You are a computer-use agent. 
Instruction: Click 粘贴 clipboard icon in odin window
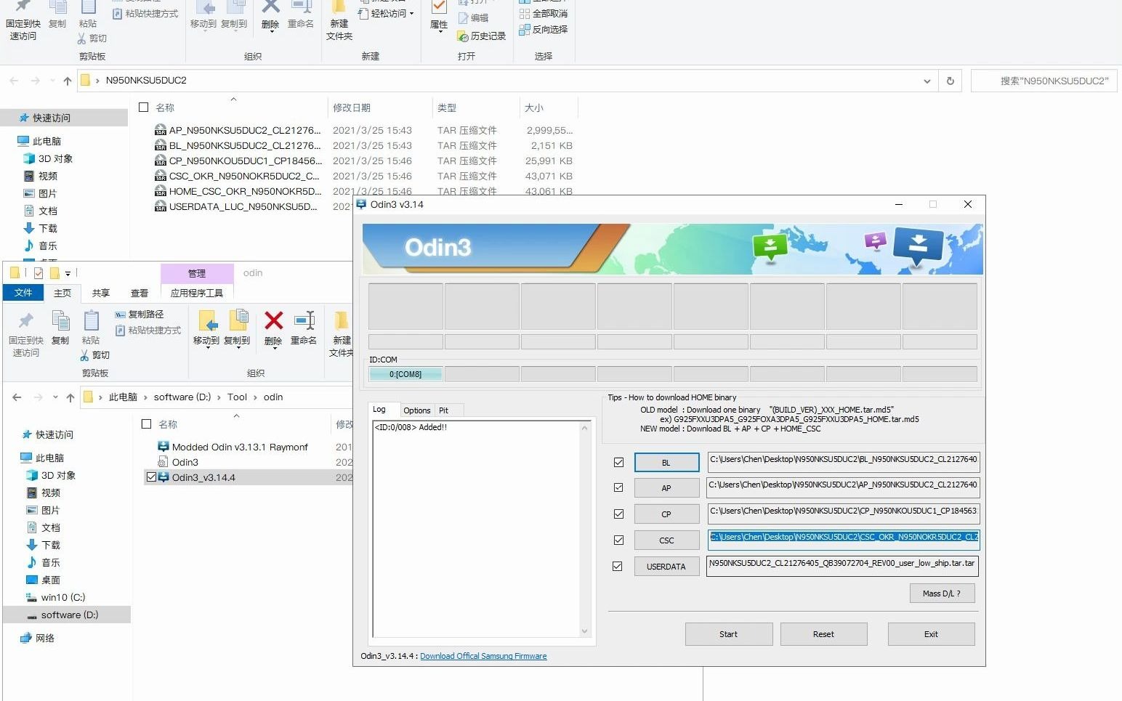(x=91, y=320)
